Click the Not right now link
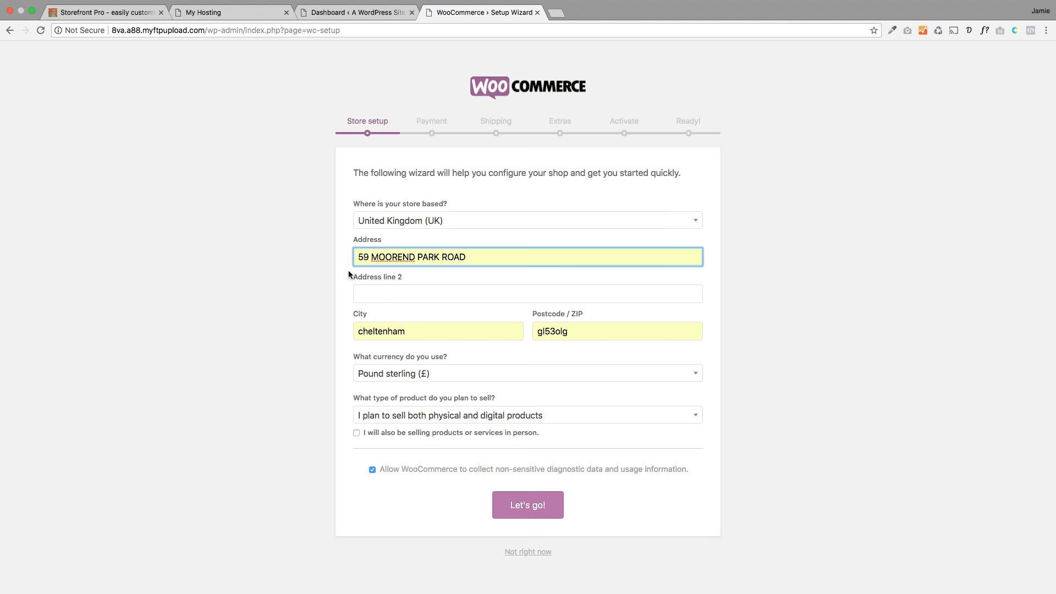Image resolution: width=1056 pixels, height=594 pixels. coord(528,552)
